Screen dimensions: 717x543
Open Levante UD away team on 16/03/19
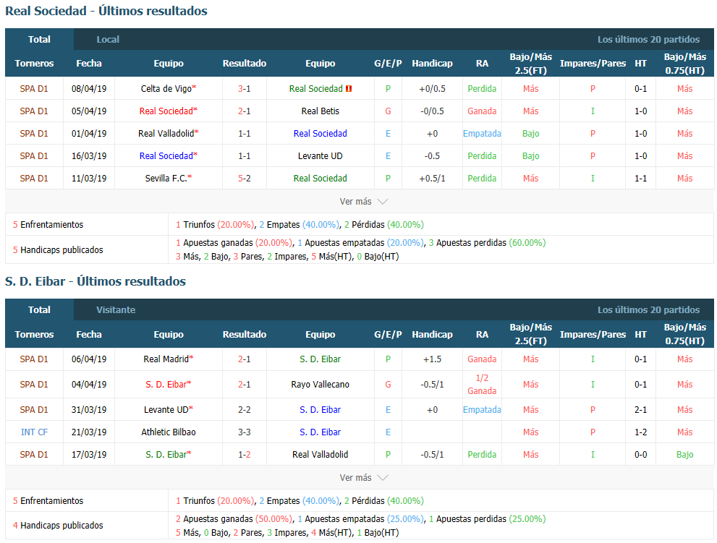point(320,156)
